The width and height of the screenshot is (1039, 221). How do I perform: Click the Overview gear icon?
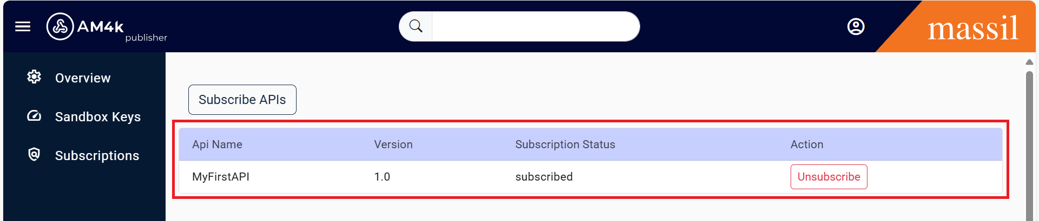click(x=34, y=77)
